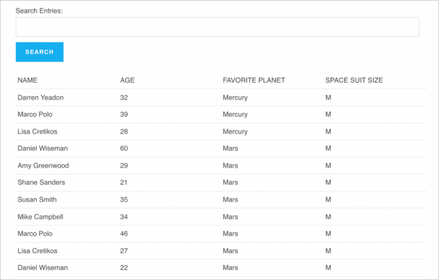Click Shane Sanders in the table
This screenshot has width=439, height=280.
coord(41,183)
